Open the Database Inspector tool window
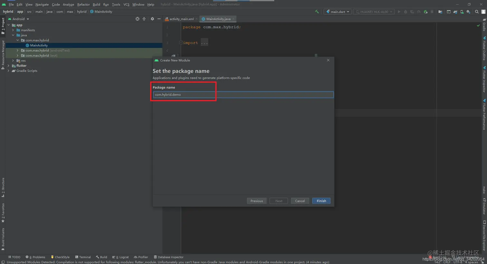 (x=168, y=257)
